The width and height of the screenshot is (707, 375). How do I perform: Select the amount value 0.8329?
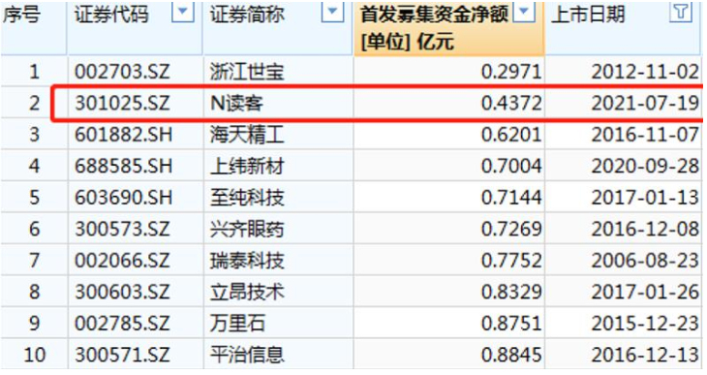click(x=511, y=292)
